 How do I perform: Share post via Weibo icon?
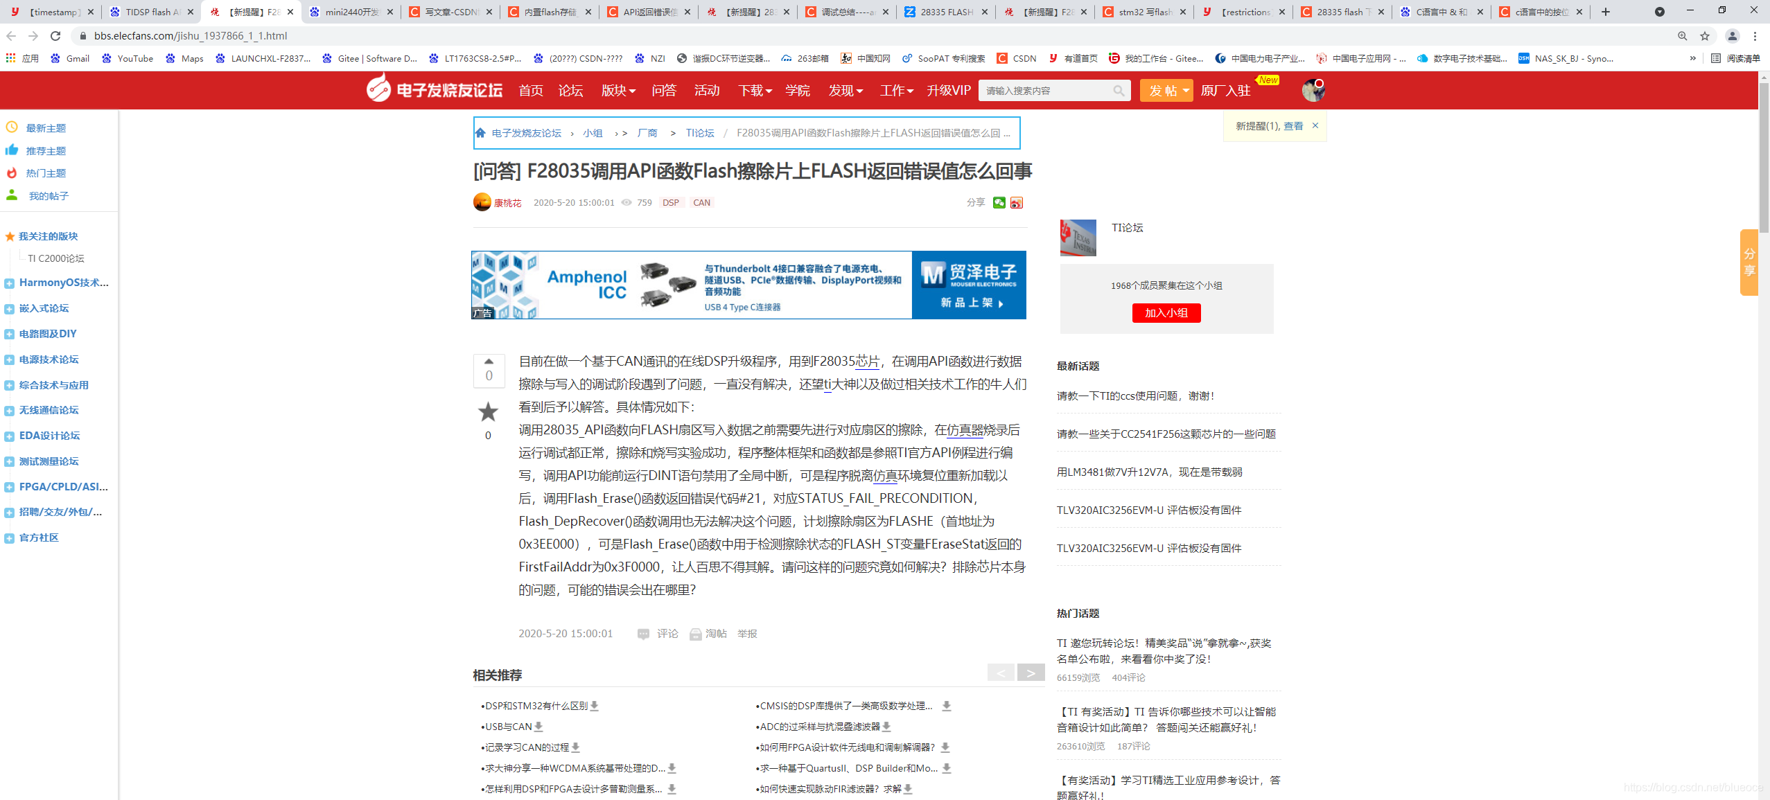1016,203
